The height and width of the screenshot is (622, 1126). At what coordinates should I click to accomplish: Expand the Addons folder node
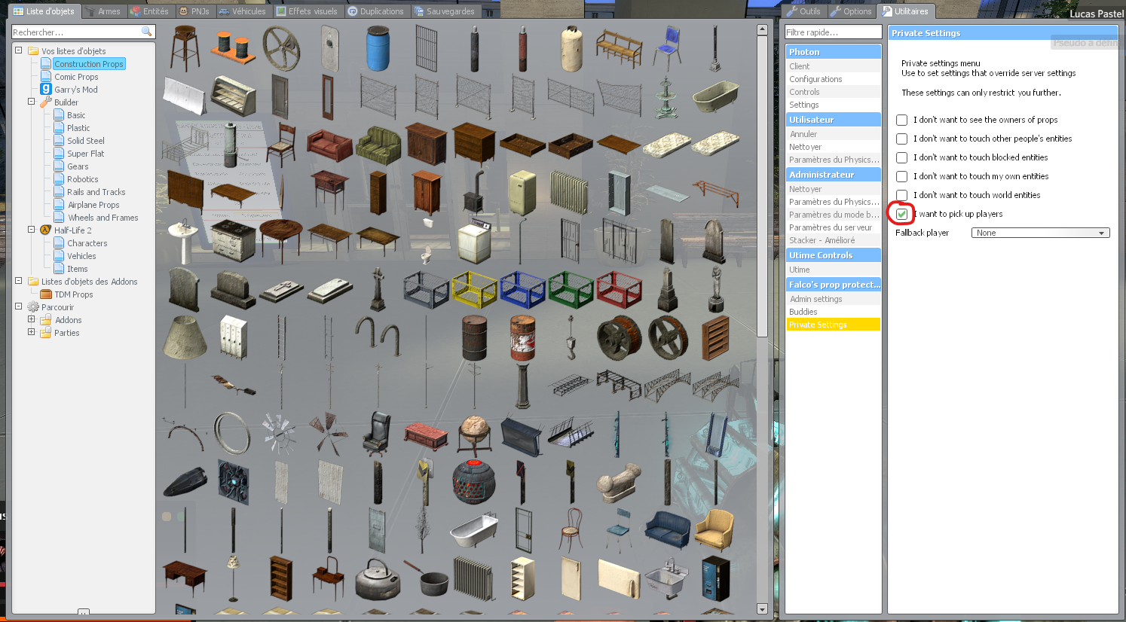click(32, 319)
